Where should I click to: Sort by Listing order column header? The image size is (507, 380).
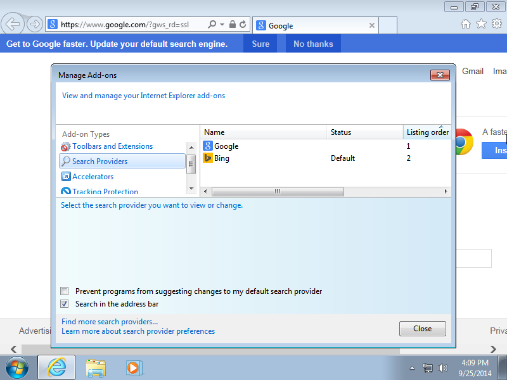427,132
